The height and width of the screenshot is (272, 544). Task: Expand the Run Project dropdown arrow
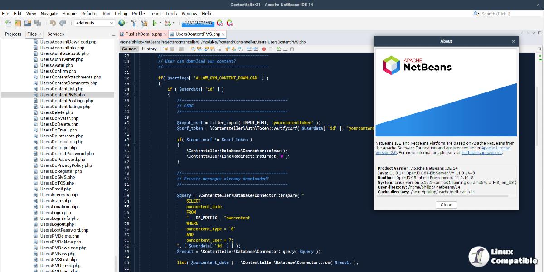click(160, 23)
